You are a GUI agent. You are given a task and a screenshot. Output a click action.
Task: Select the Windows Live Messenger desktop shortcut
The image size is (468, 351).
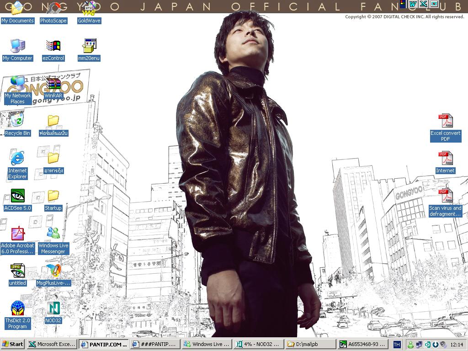[x=53, y=240]
